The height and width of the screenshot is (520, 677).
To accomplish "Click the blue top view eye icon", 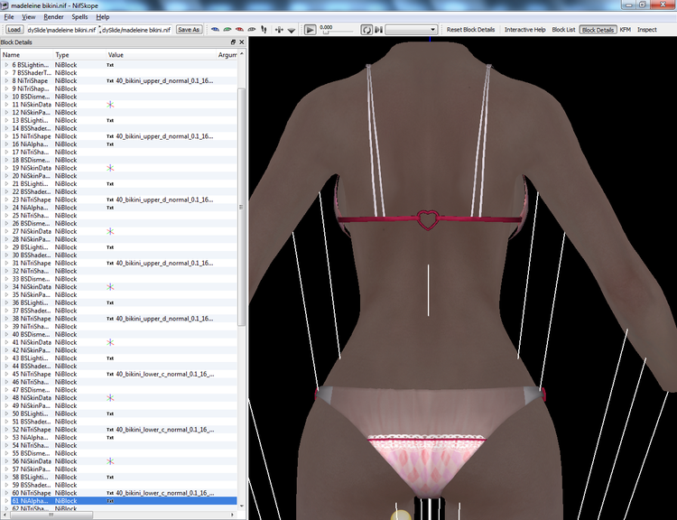I will coord(215,30).
